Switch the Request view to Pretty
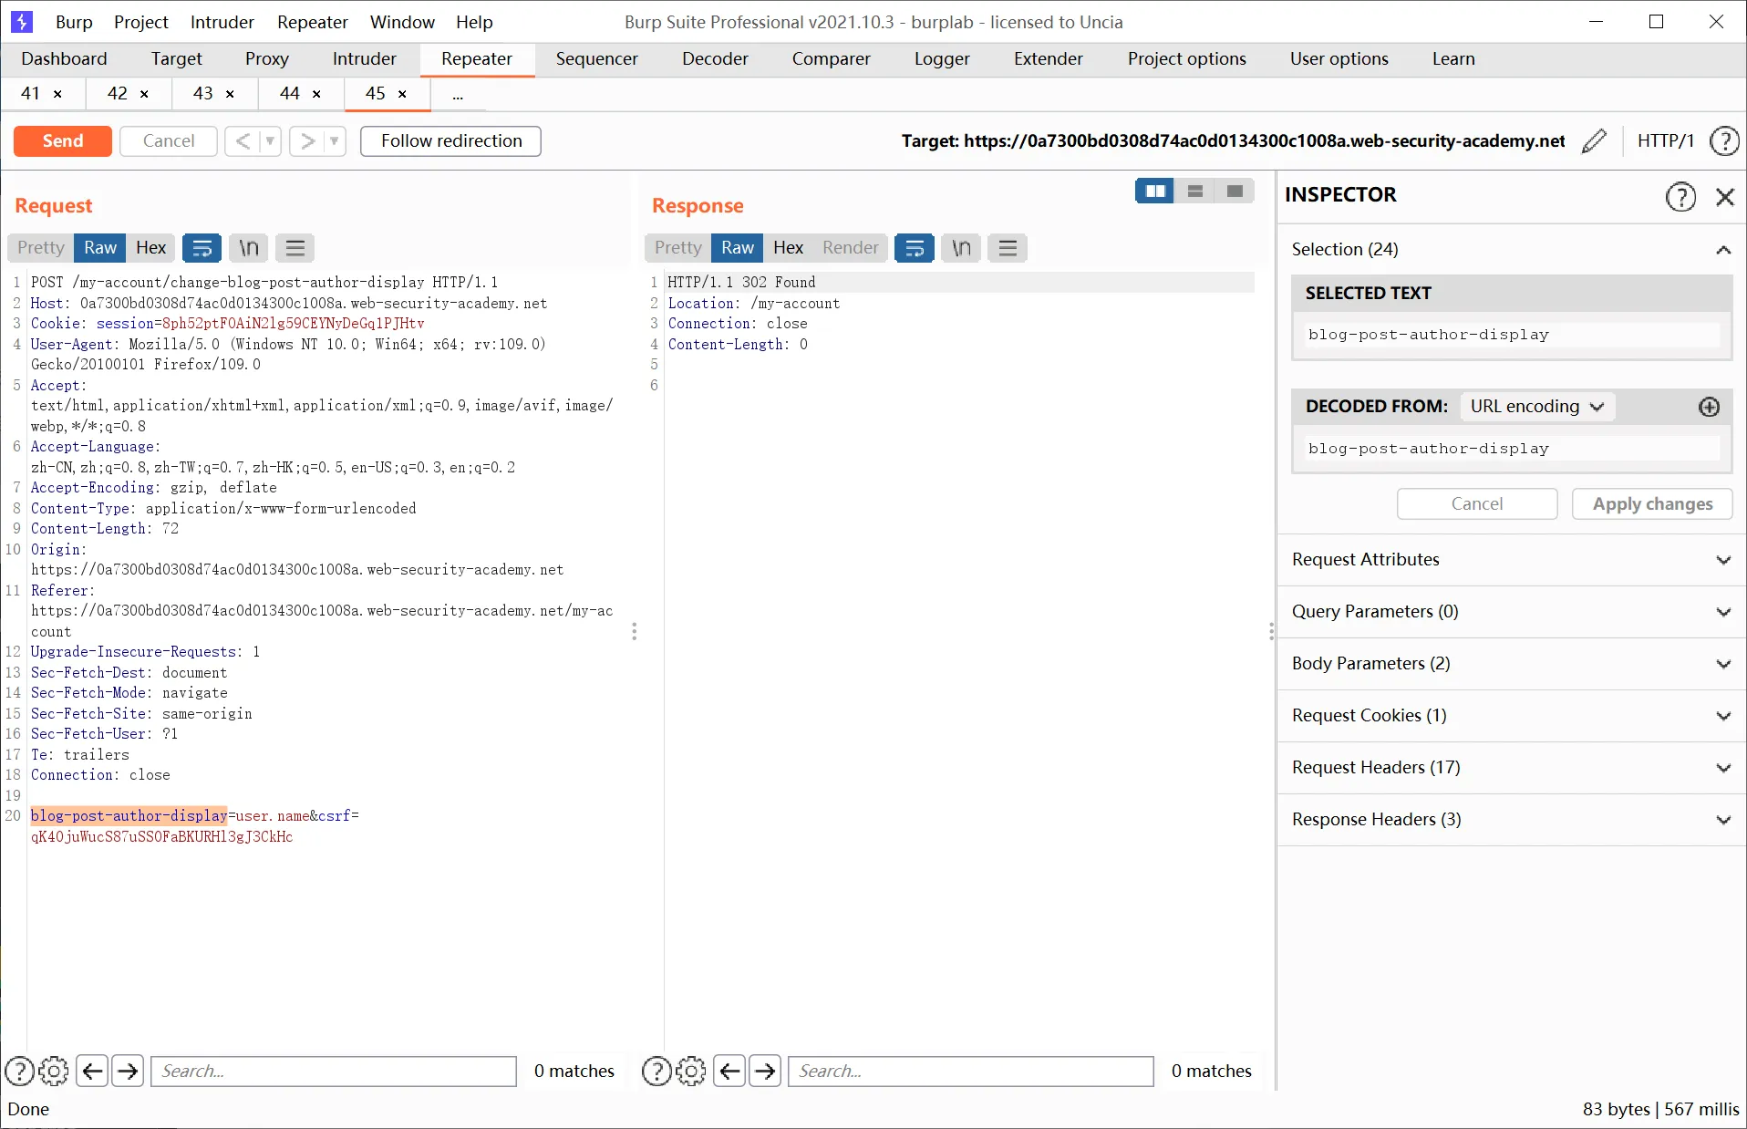The image size is (1747, 1129). tap(41, 248)
